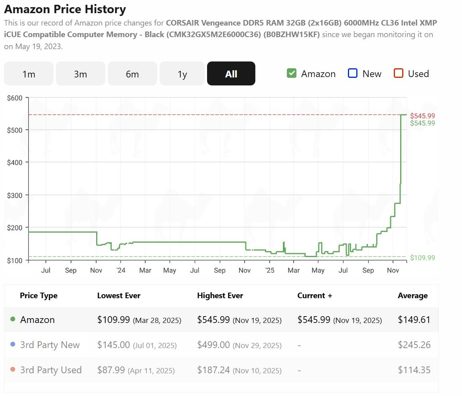The width and height of the screenshot is (462, 396).
Task: Click the blue 3rd Party New dot
Action: coord(13,344)
